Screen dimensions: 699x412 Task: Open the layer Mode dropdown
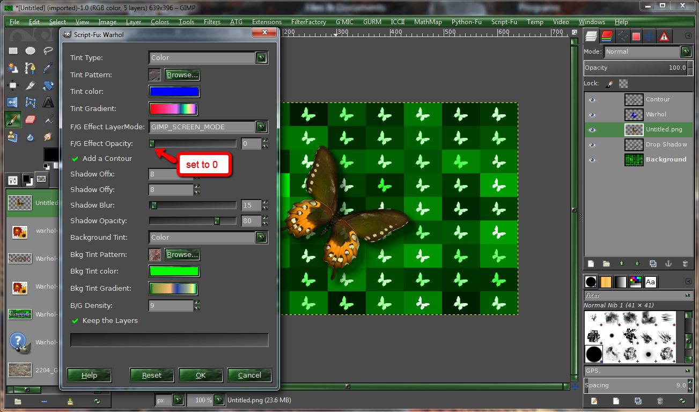point(648,52)
